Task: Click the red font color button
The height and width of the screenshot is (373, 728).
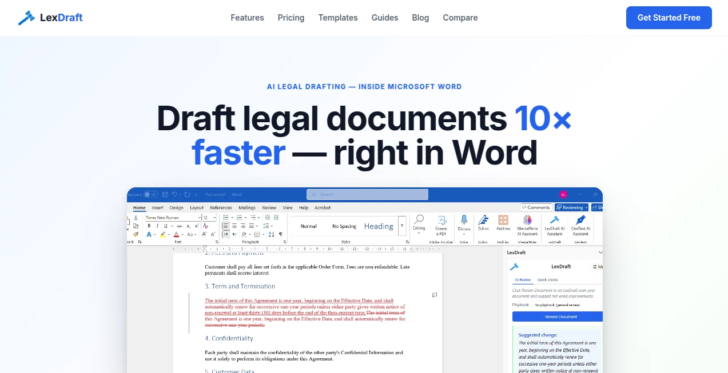Action: [176, 234]
